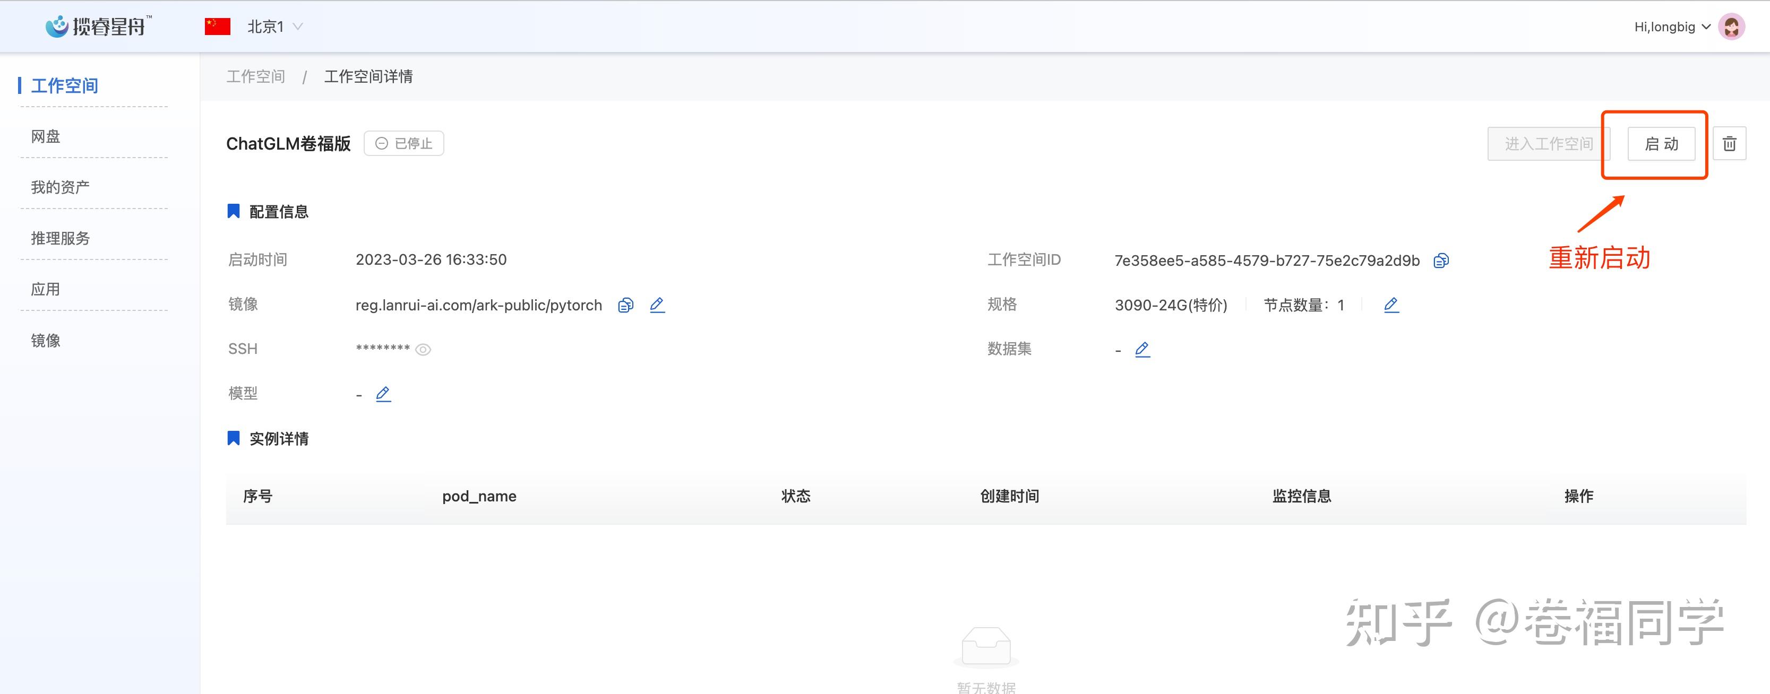Click the 已停止 status tag

403,143
